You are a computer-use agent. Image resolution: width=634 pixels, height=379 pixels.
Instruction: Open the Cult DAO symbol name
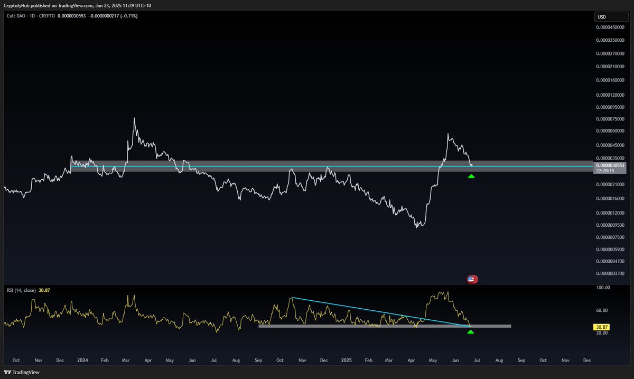16,15
